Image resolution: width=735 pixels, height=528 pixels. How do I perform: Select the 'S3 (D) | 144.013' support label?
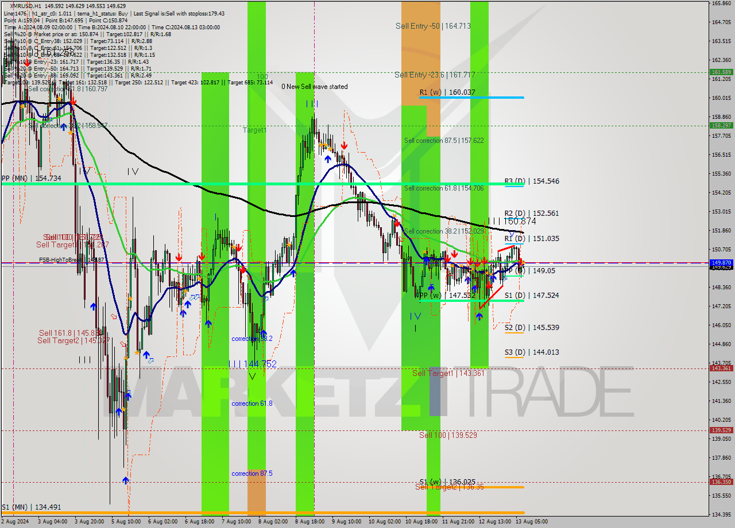532,352
